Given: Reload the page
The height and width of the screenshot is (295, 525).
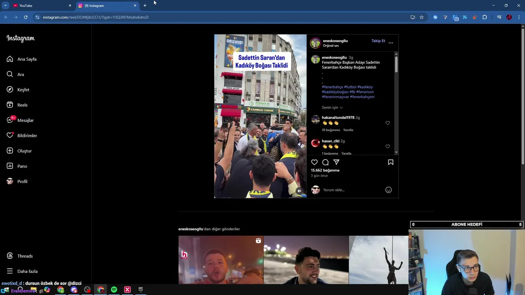Looking at the screenshot, I should [25, 17].
